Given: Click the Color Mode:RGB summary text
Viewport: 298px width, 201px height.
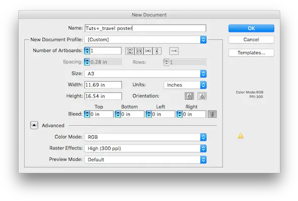Looking at the screenshot, I should pos(249,92).
